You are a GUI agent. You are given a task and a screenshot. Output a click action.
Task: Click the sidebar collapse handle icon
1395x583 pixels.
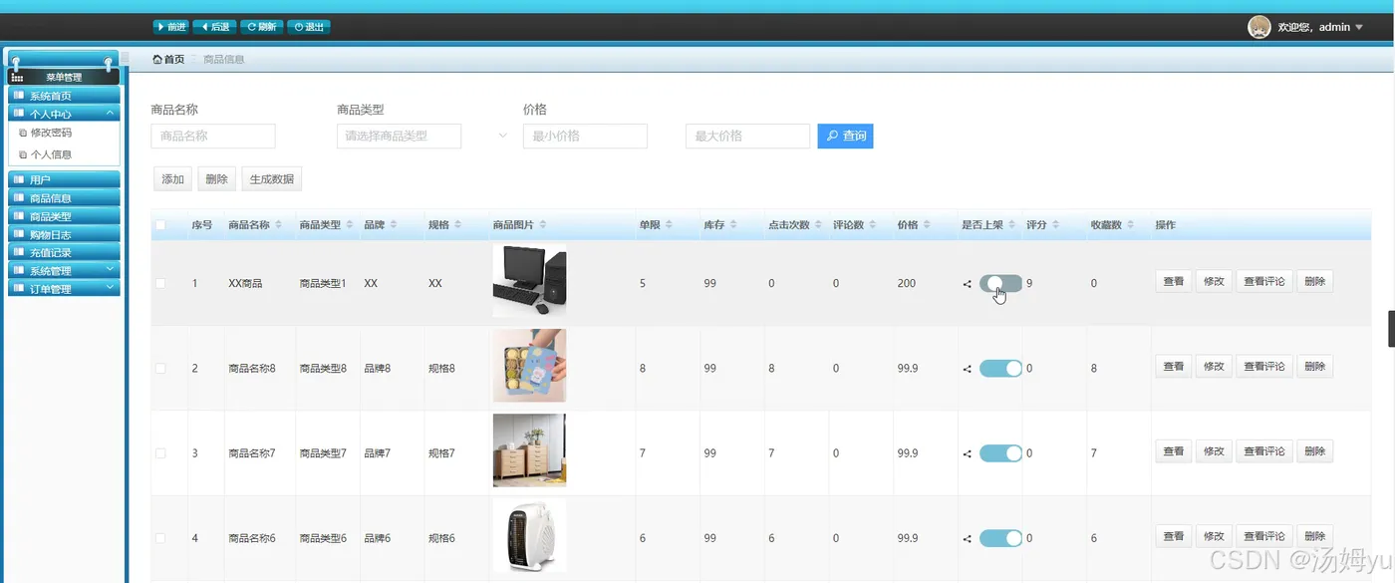click(x=125, y=58)
